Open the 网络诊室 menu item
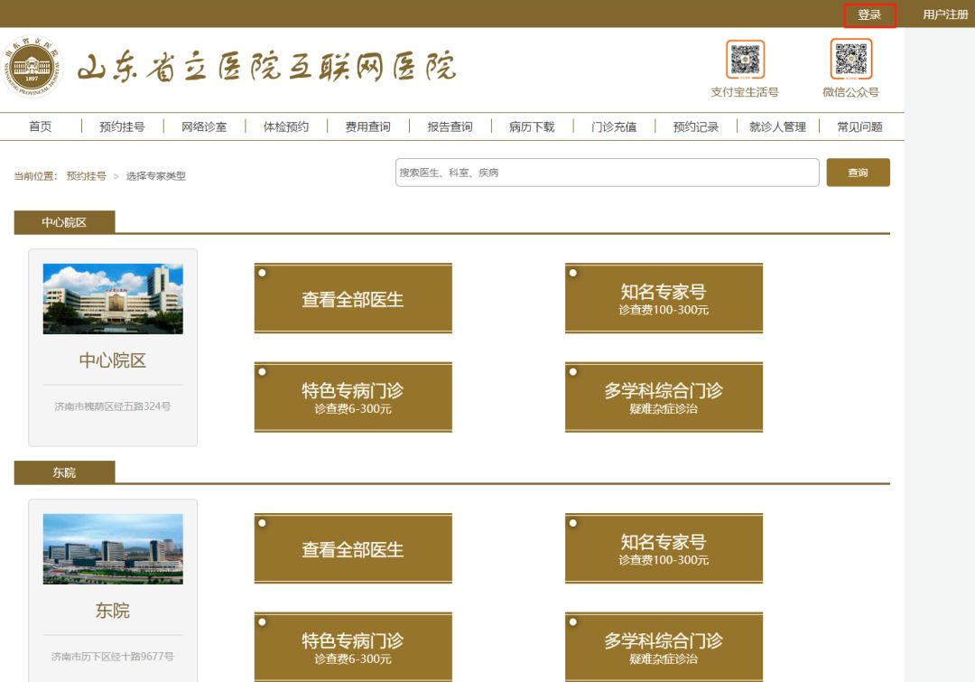Viewport: 975px width, 682px height. click(204, 126)
